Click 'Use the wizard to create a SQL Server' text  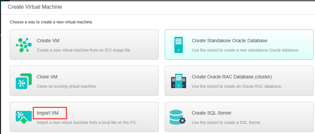pos(226,123)
